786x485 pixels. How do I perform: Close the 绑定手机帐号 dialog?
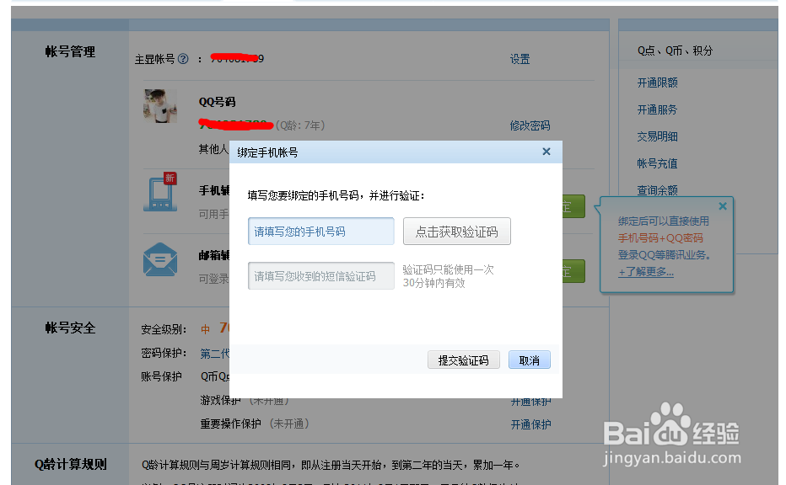tap(546, 152)
